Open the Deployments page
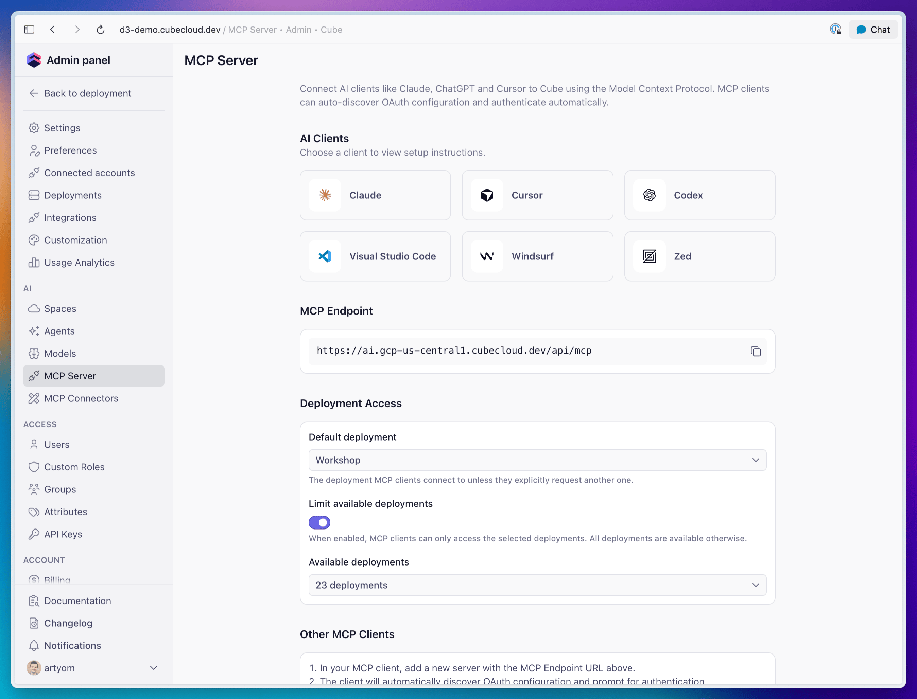The image size is (917, 699). pyautogui.click(x=94, y=195)
